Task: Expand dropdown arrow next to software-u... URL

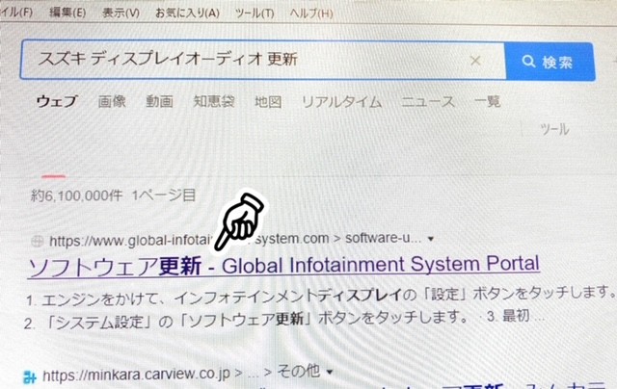Action: tap(431, 239)
